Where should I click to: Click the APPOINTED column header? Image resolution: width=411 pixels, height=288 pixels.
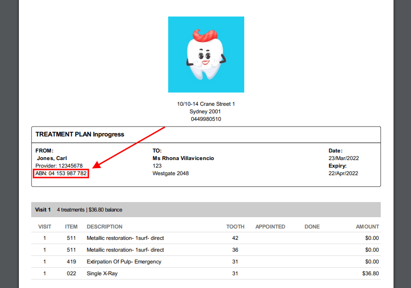pyautogui.click(x=270, y=227)
